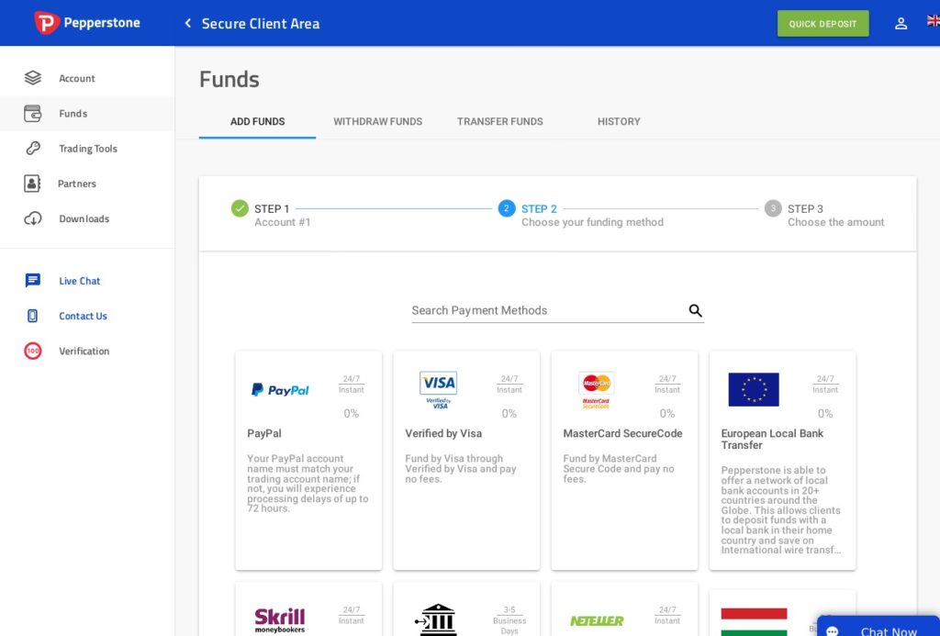Click the Funds page heading
Image resolution: width=940 pixels, height=636 pixels.
229,79
